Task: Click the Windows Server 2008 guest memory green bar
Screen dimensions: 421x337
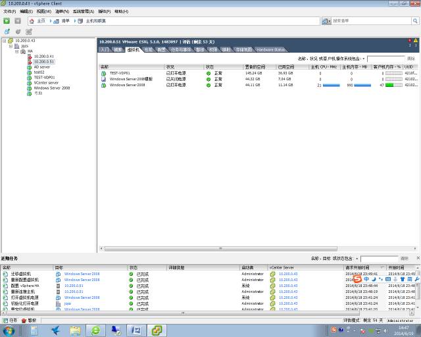Action: [389, 85]
